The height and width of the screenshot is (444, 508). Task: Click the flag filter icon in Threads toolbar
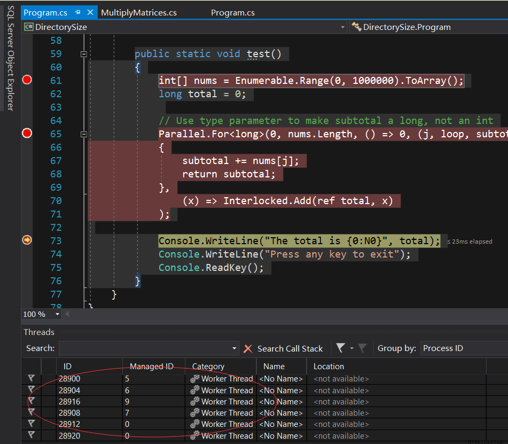tap(340, 348)
